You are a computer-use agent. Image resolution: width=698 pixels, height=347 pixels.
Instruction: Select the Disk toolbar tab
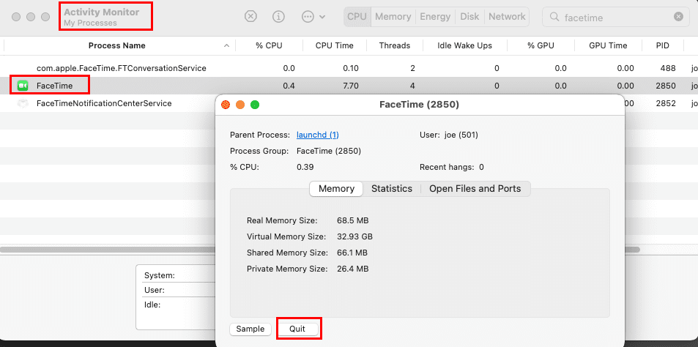(x=469, y=16)
